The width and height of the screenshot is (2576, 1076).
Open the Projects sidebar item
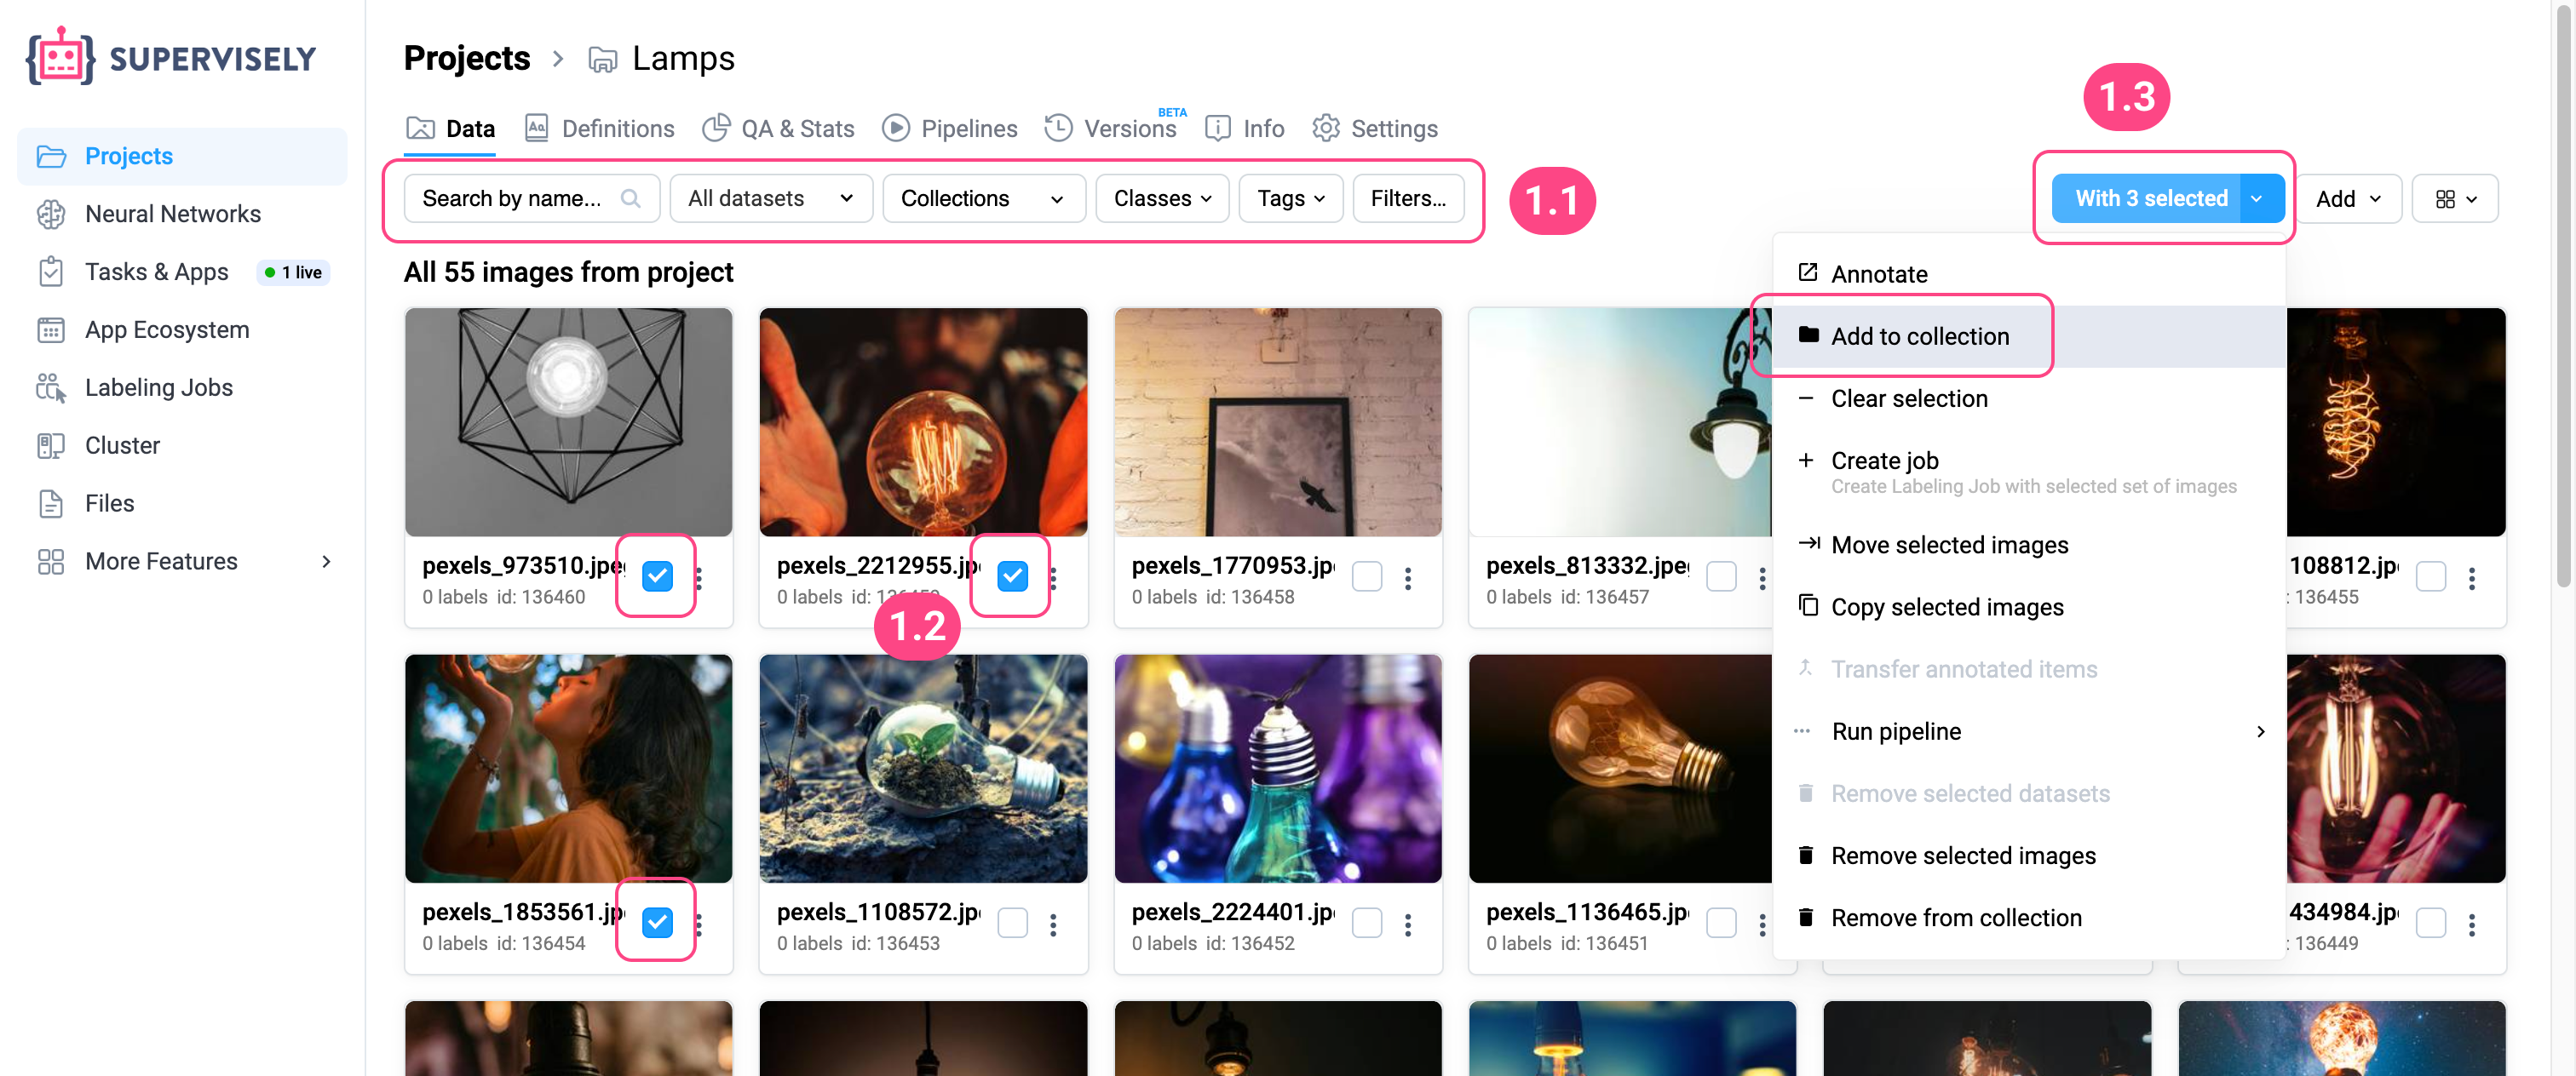click(x=182, y=156)
